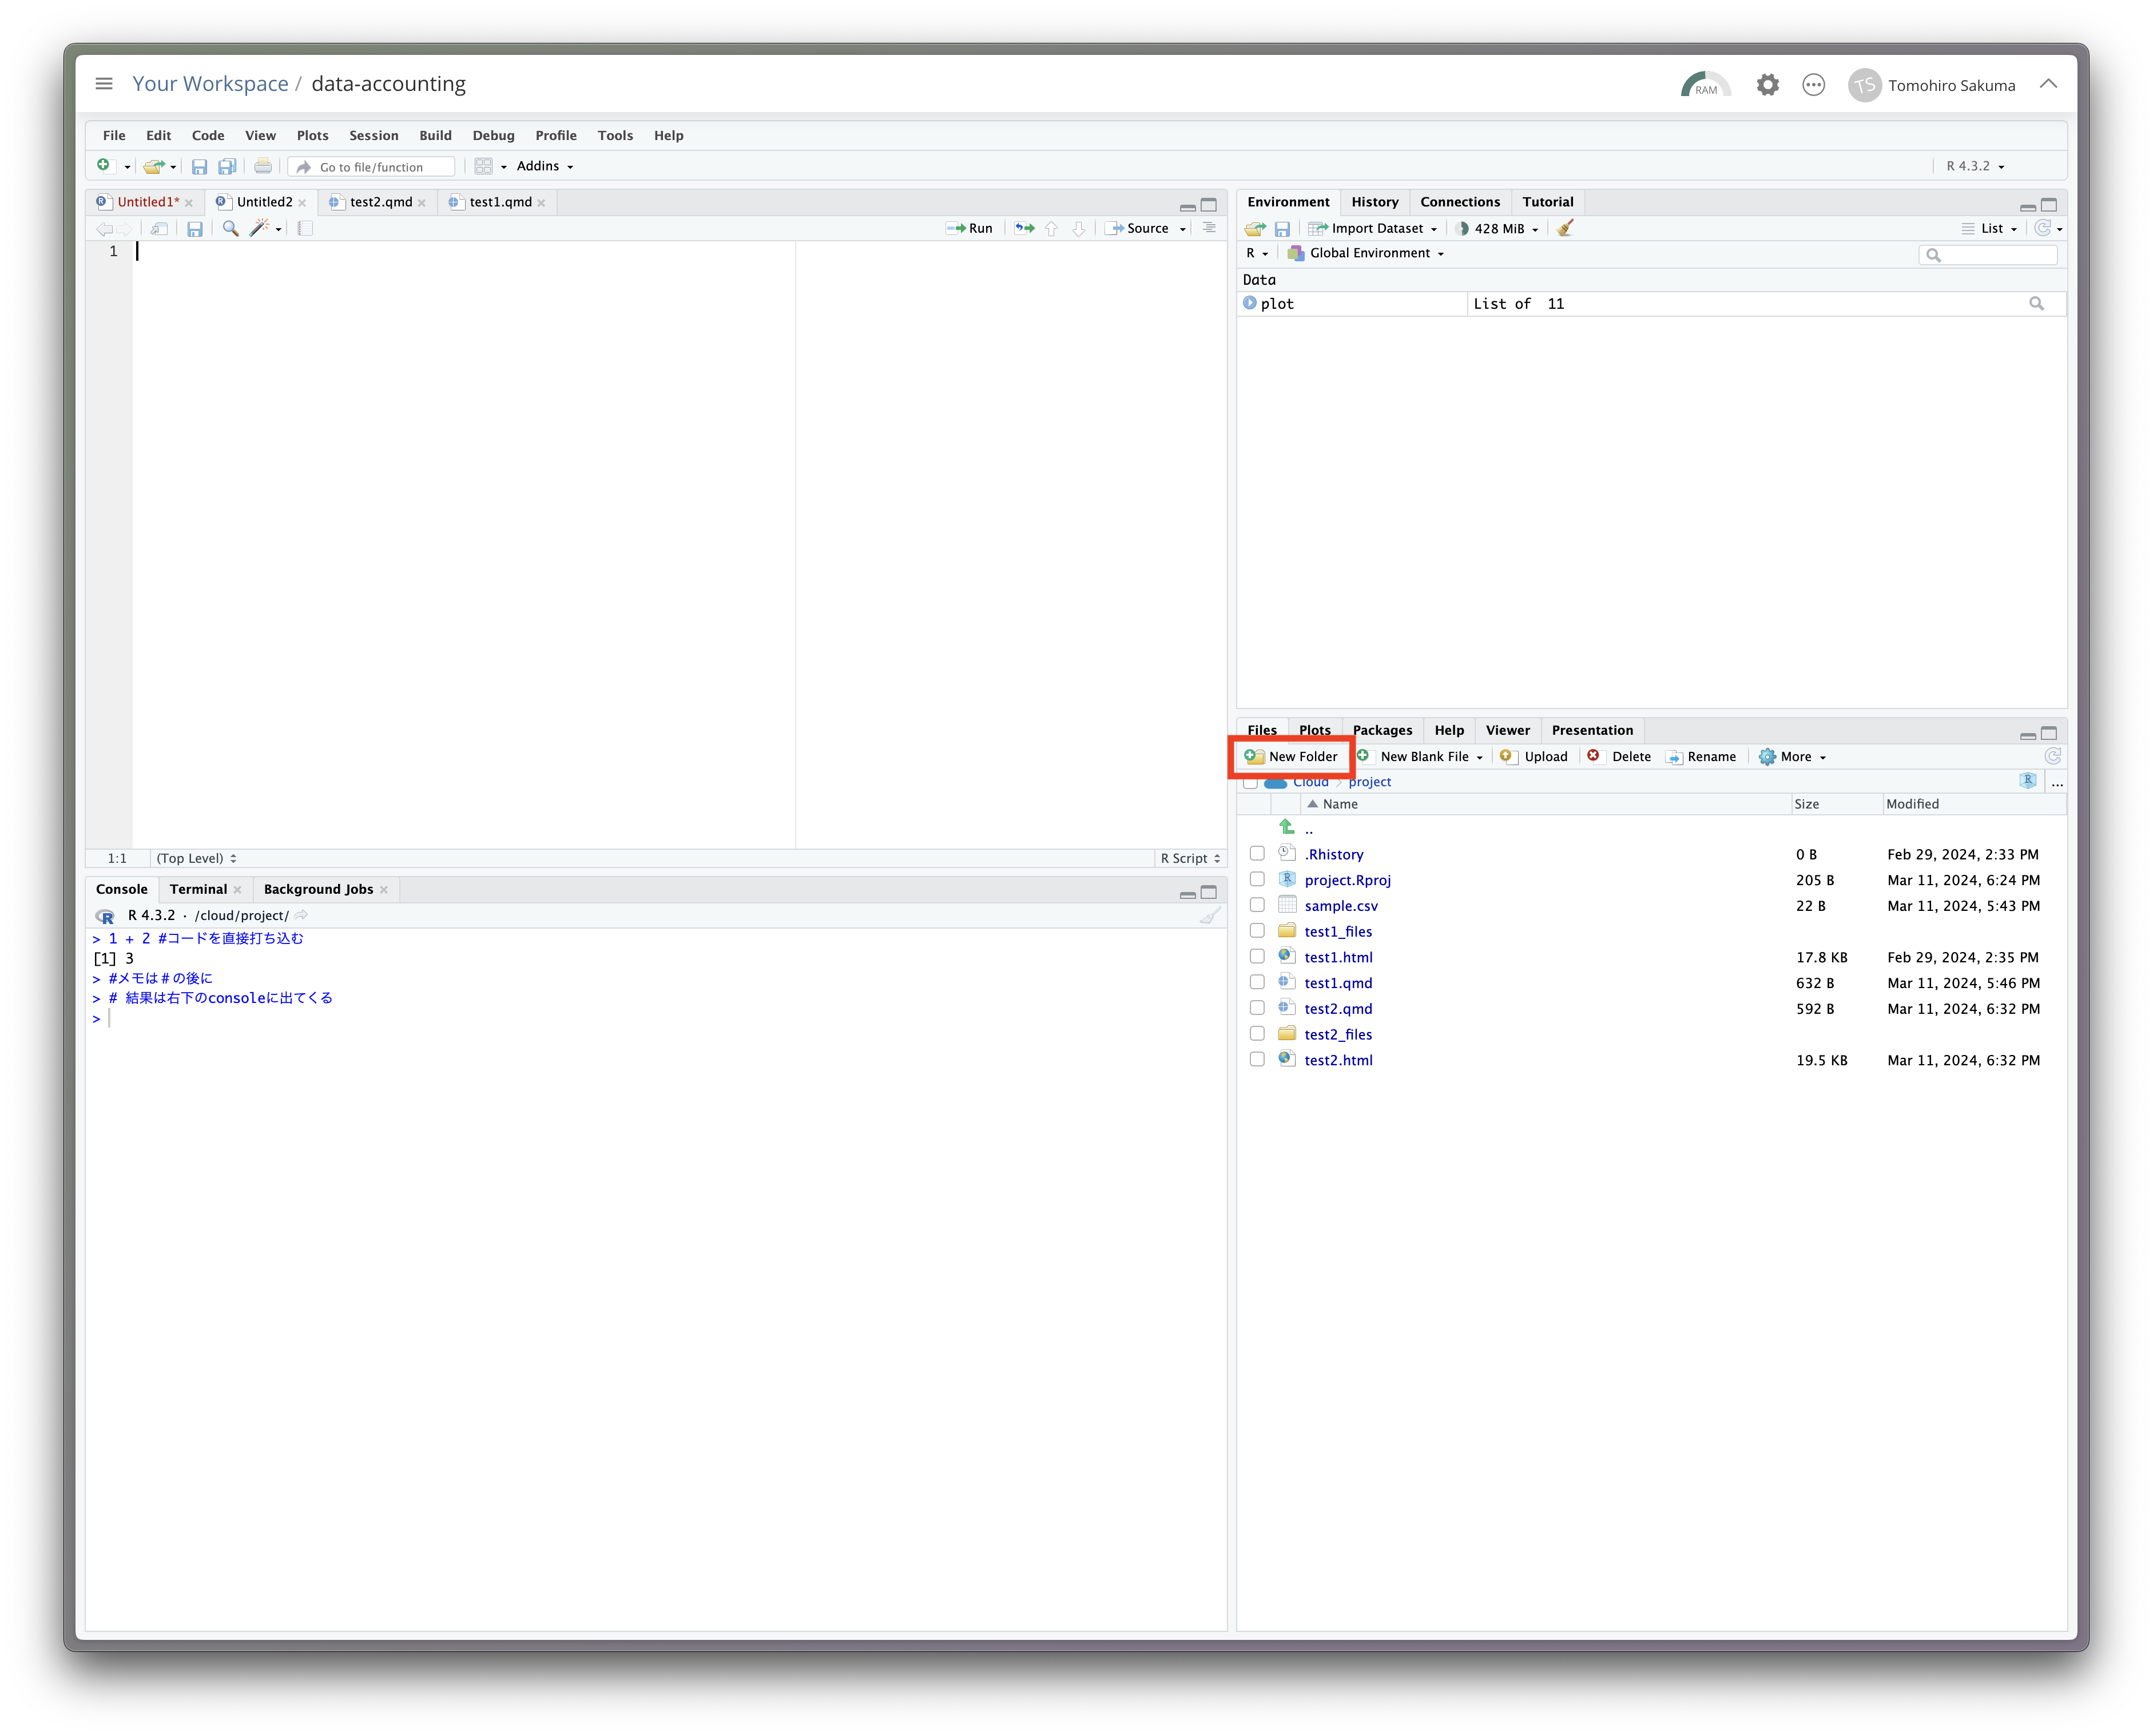This screenshot has width=2153, height=1736.
Task: Select the test1.qmd file checkbox
Action: pos(1257,982)
